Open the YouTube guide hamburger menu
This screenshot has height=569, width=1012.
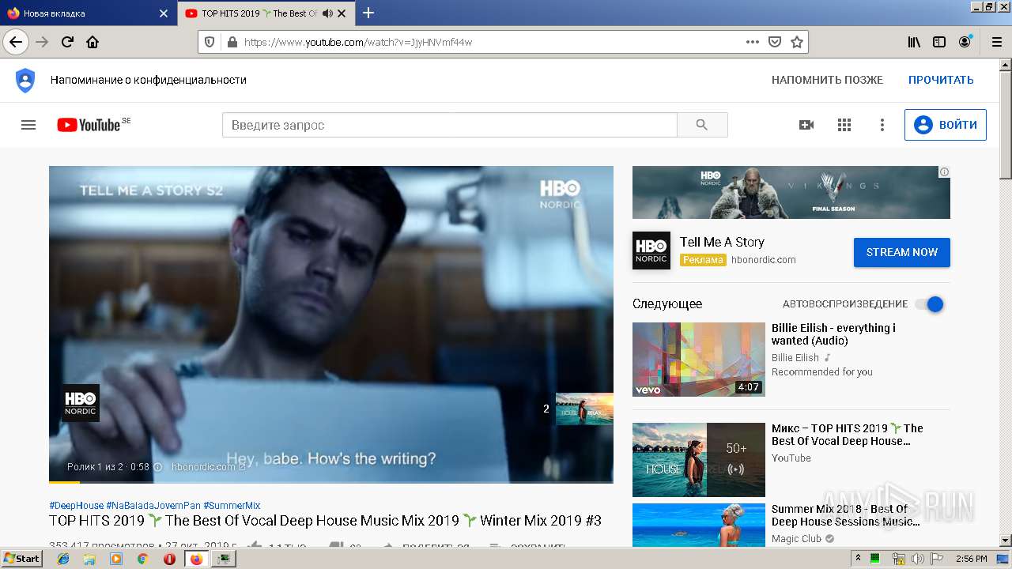click(x=28, y=125)
